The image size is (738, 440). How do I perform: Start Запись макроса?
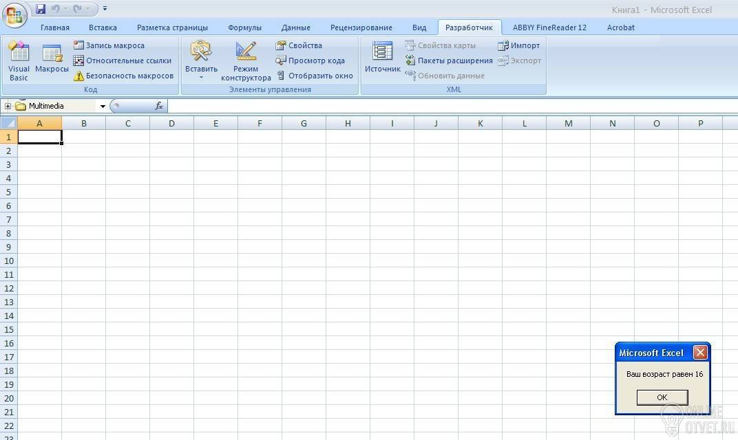click(x=109, y=45)
